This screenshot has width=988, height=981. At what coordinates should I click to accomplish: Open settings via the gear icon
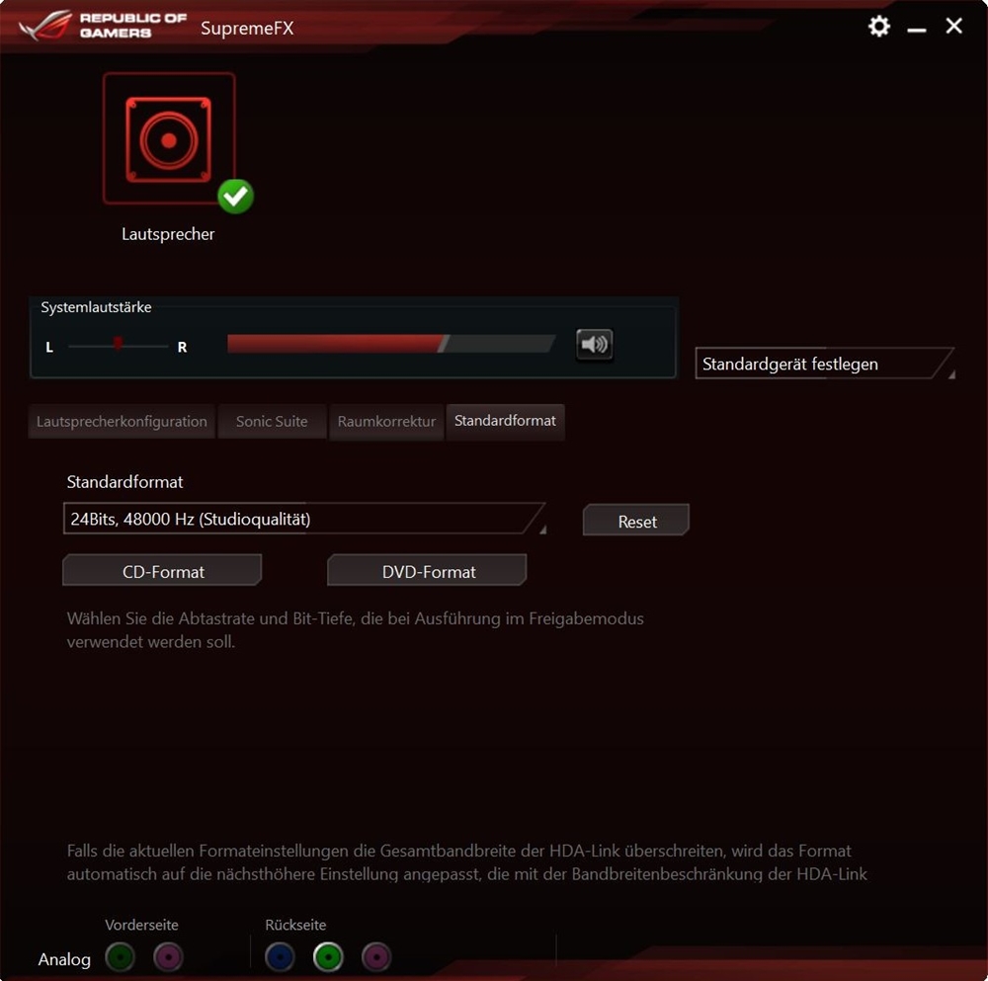pyautogui.click(x=878, y=27)
